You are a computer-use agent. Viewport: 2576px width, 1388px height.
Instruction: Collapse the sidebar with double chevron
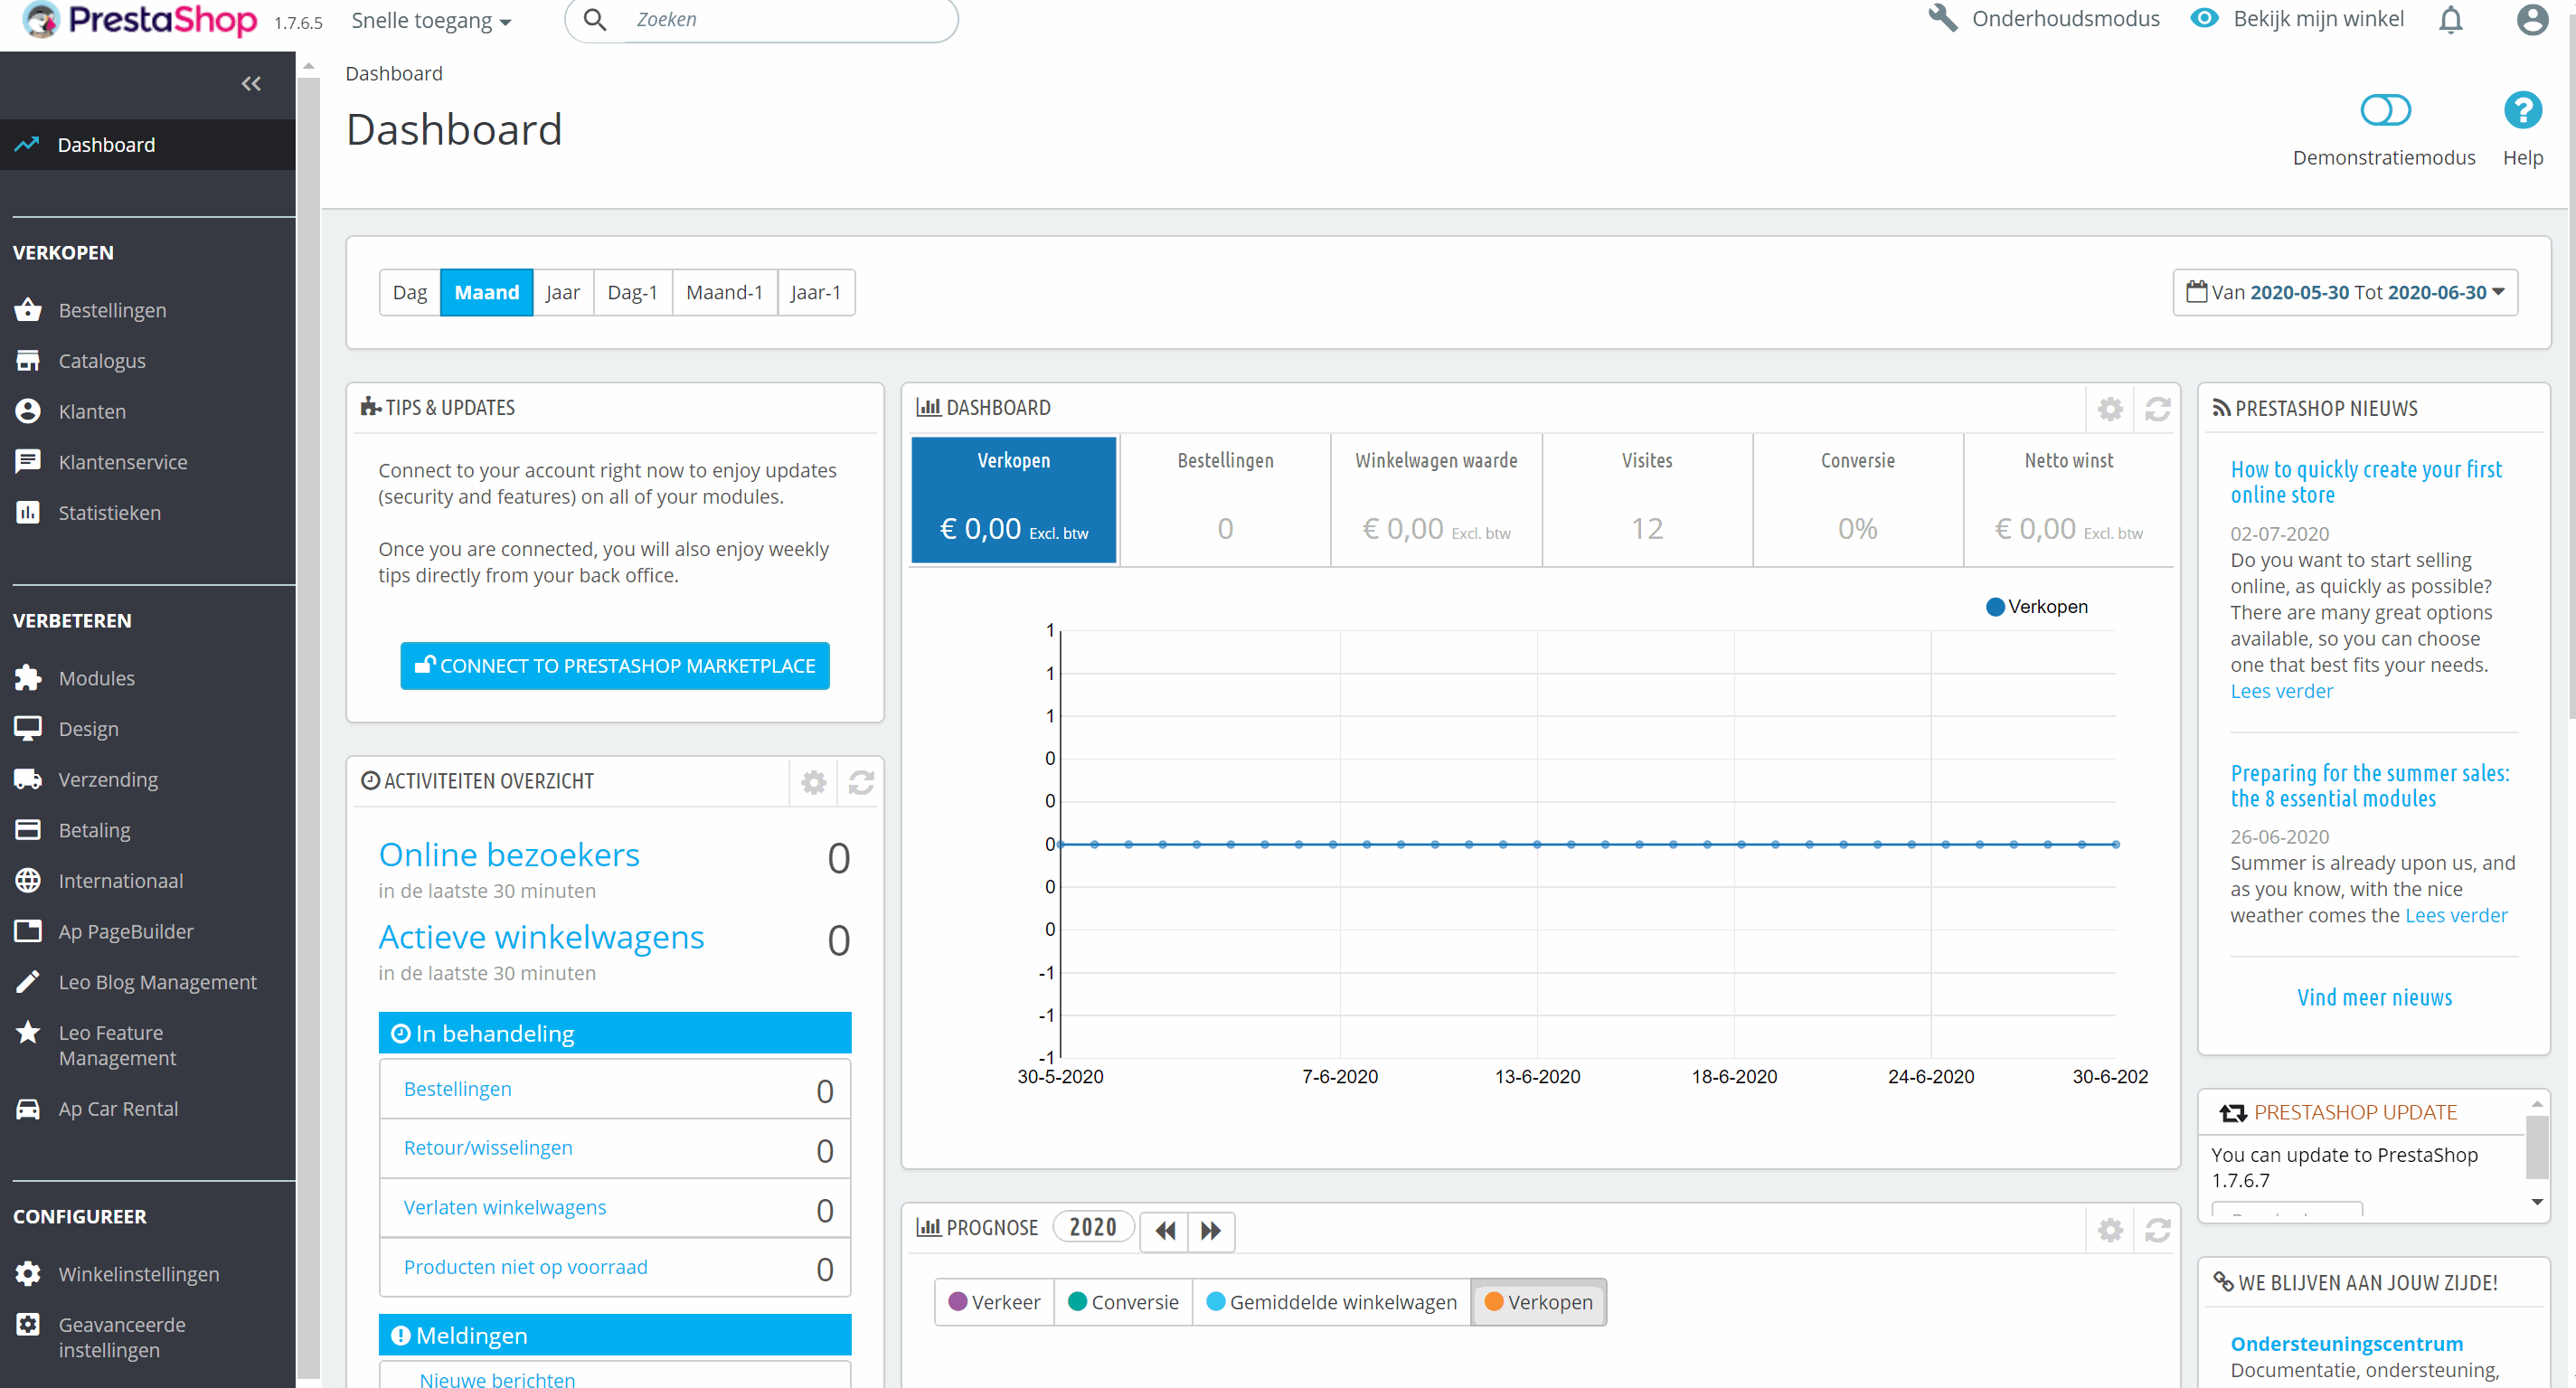click(251, 84)
